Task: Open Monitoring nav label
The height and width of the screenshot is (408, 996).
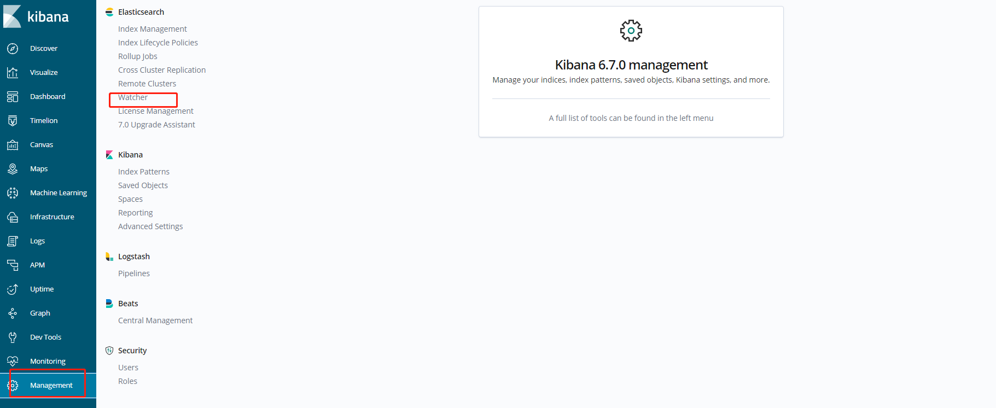Action: coord(48,362)
